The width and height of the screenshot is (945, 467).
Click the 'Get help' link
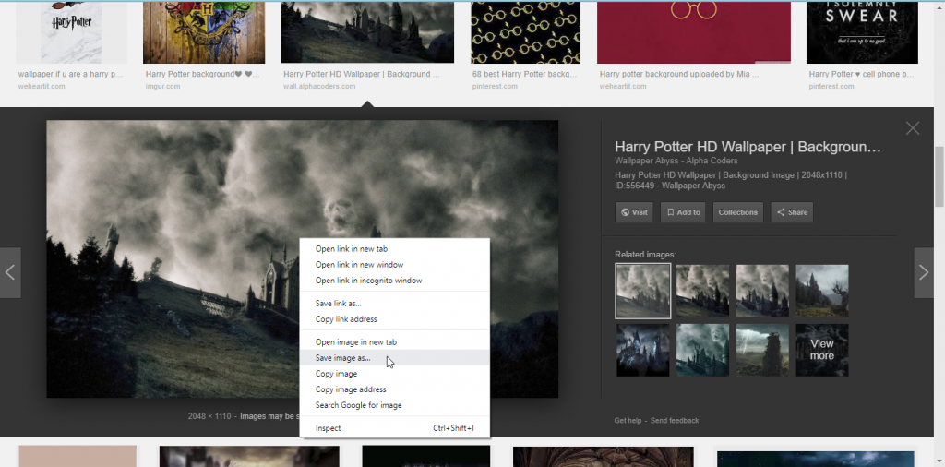pyautogui.click(x=628, y=421)
